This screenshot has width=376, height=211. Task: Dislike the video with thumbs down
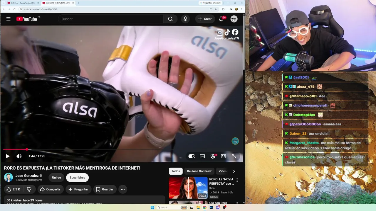(29, 189)
